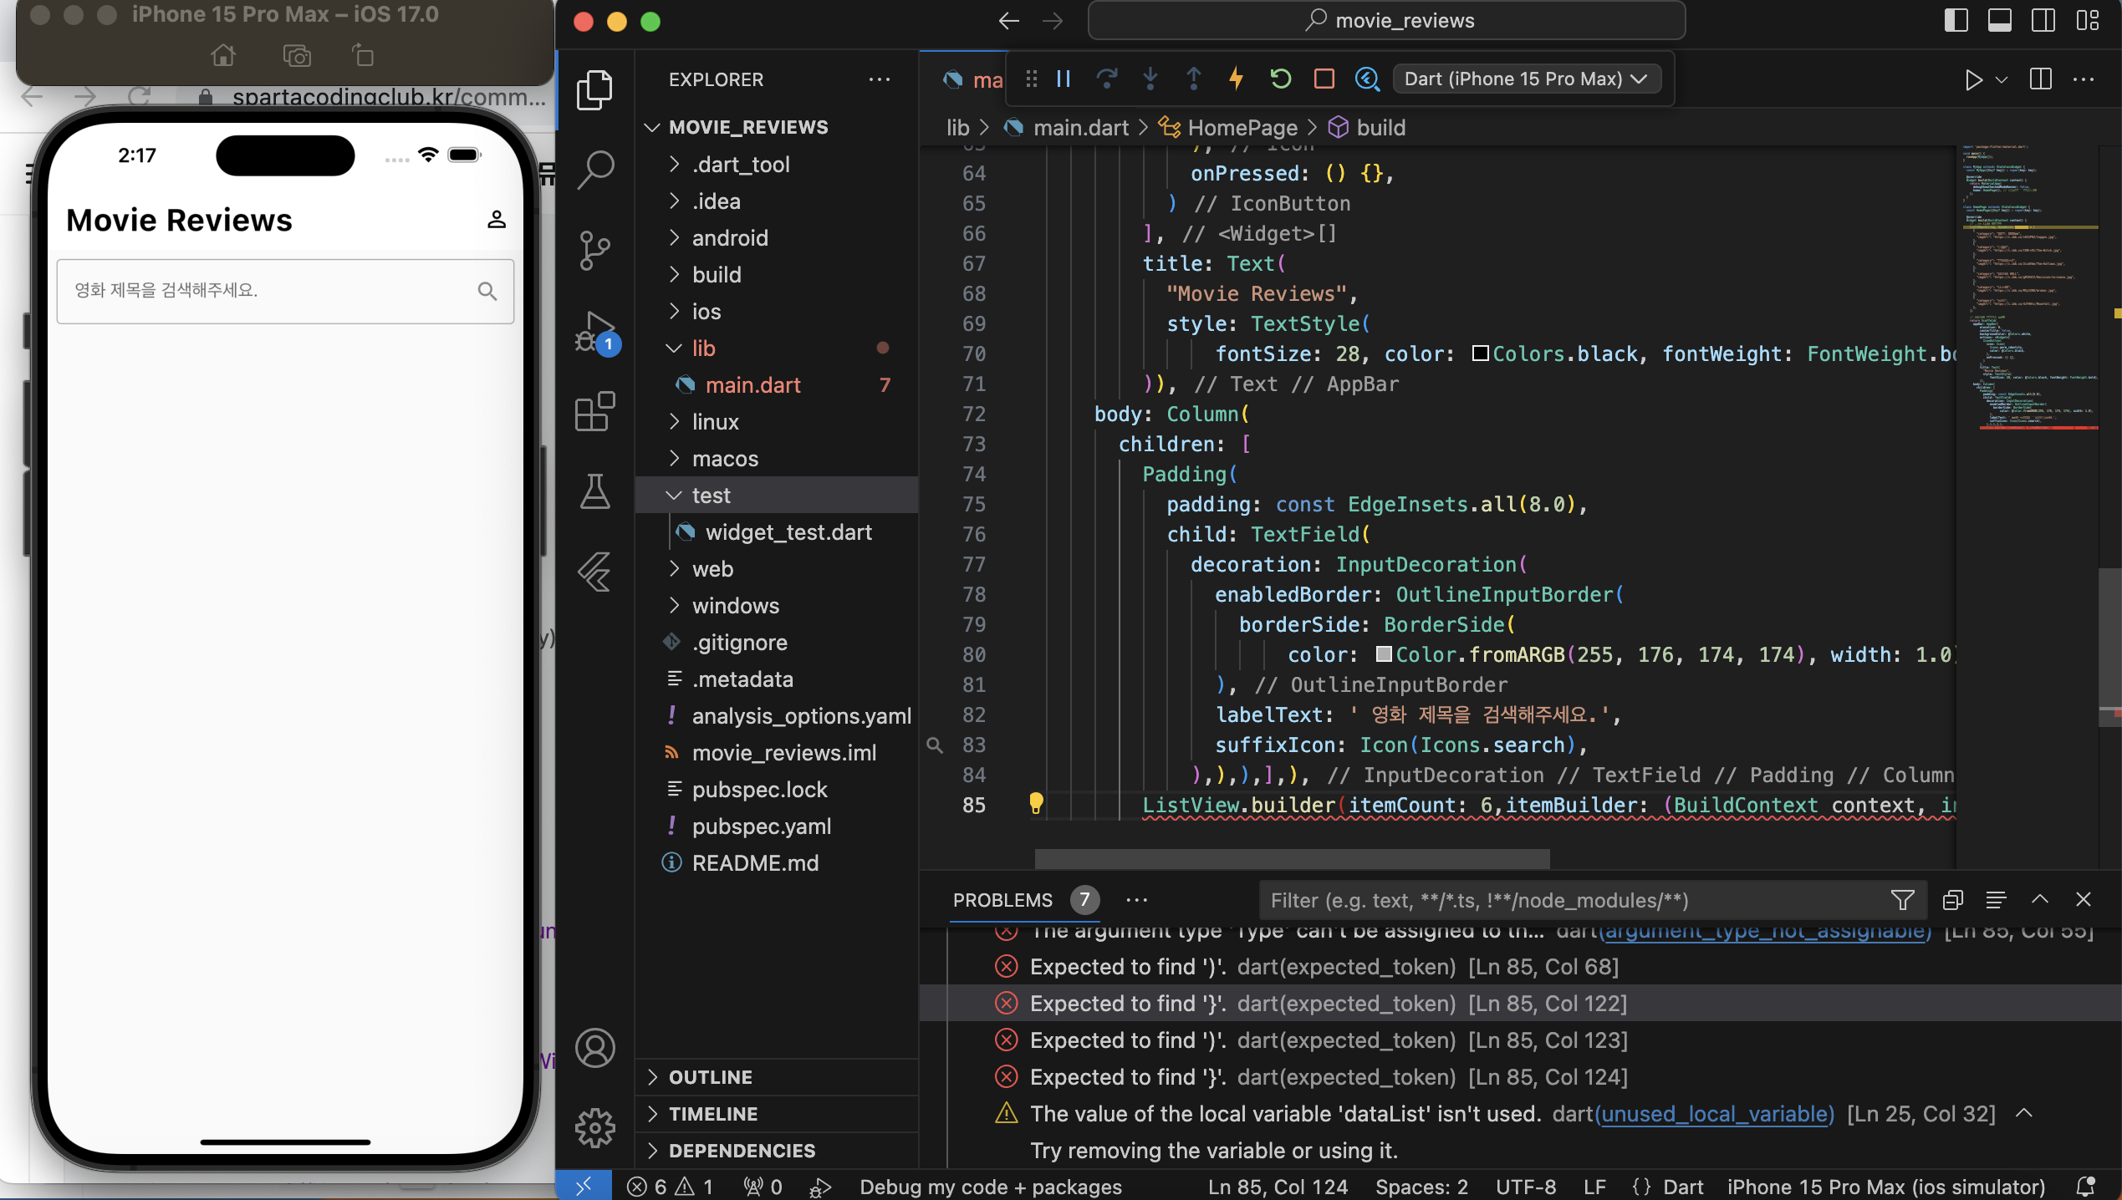The height and width of the screenshot is (1200, 2122).
Task: Click the lightbulb quick fix on line 85
Action: click(x=1036, y=803)
